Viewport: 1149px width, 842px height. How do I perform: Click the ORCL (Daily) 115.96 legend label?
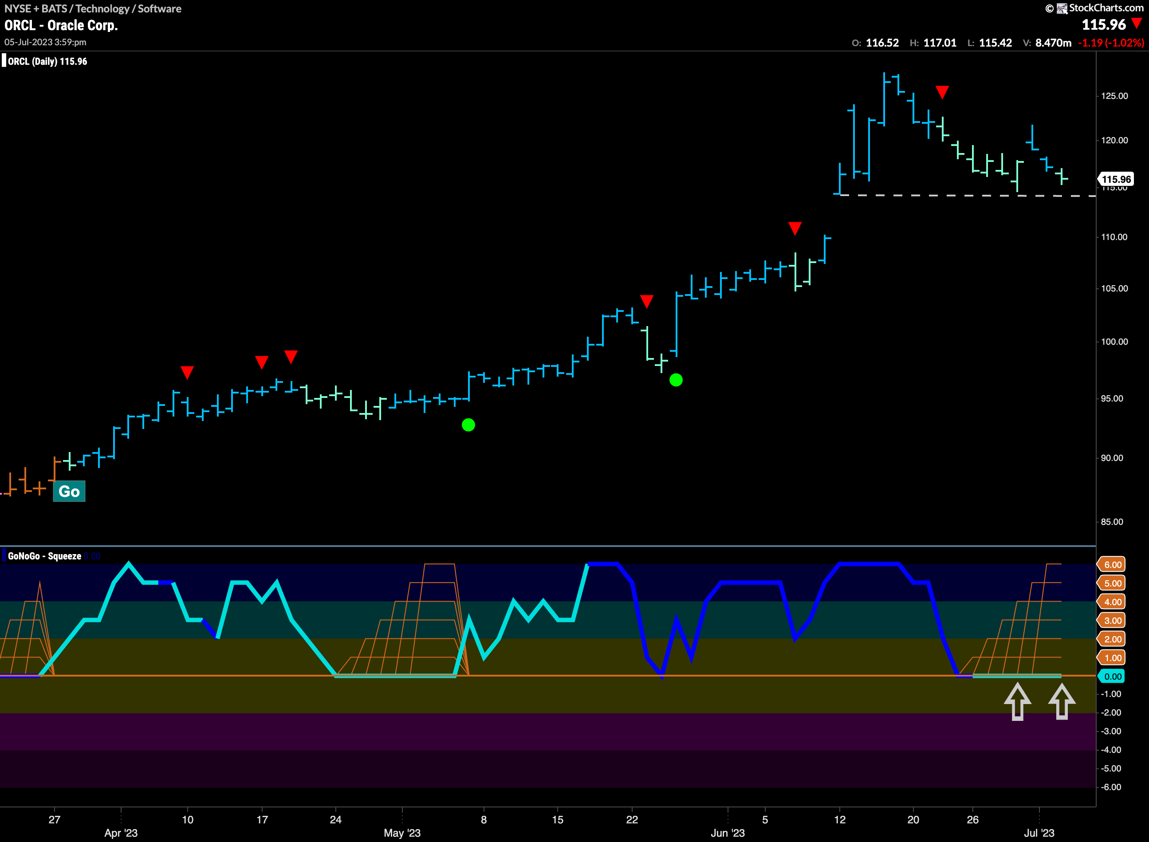pos(47,61)
